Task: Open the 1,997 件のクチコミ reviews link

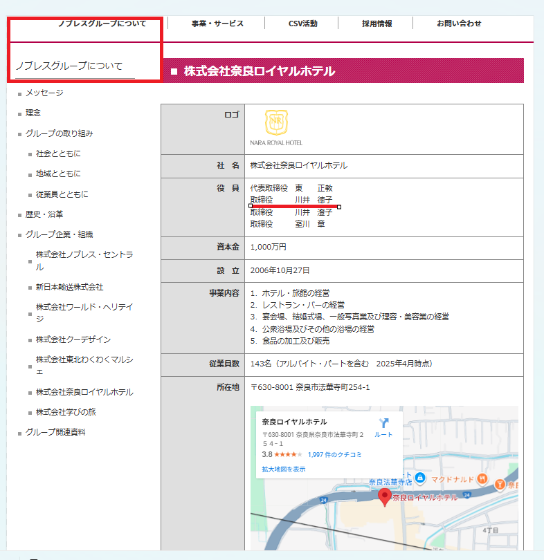Action: (x=334, y=455)
